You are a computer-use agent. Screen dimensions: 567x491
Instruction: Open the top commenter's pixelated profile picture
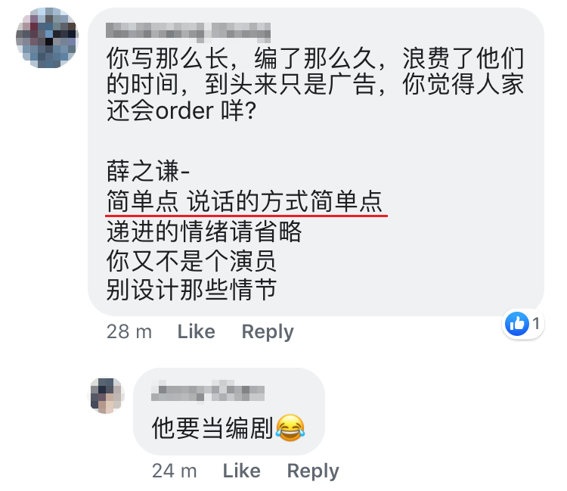[47, 38]
